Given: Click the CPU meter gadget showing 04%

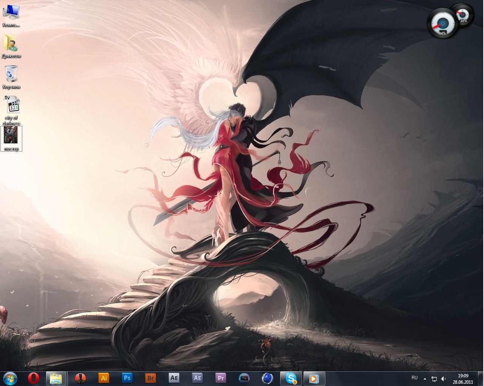Looking at the screenshot, I should [x=442, y=23].
